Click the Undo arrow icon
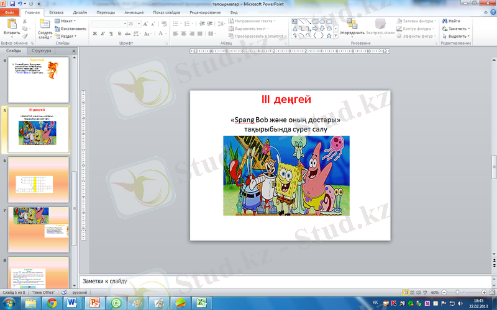Screen dimensions: 497x310 point(21,4)
